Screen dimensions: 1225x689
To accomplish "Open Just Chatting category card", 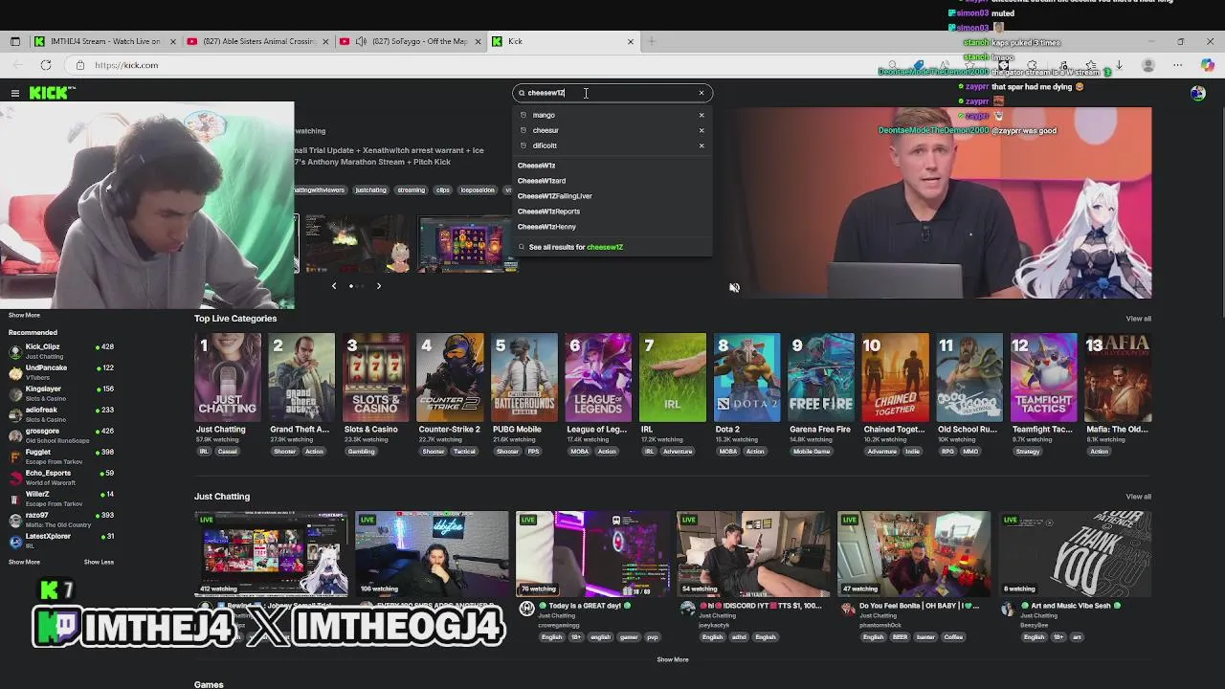I will click(228, 378).
